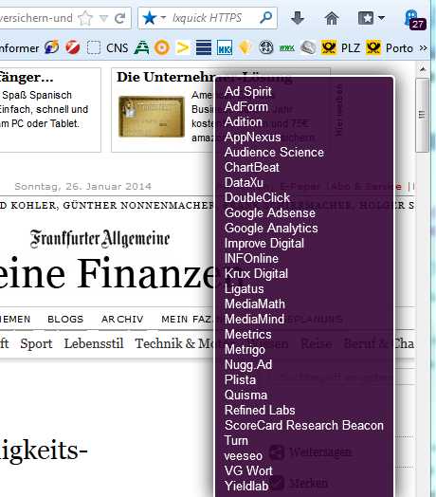Click the dotted square bookmark icon
This screenshot has height=497, width=436.
point(94,47)
